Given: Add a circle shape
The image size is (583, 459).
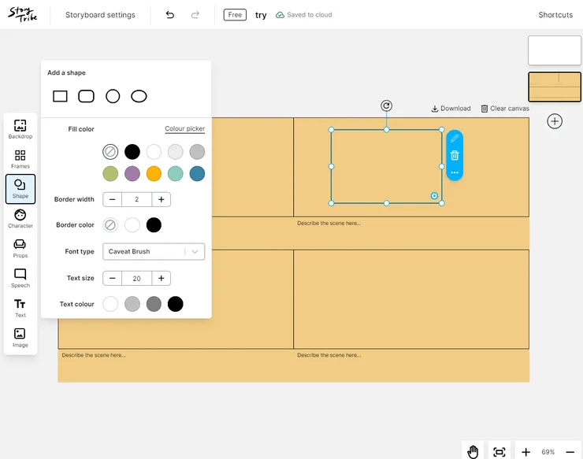Looking at the screenshot, I should pos(113,96).
